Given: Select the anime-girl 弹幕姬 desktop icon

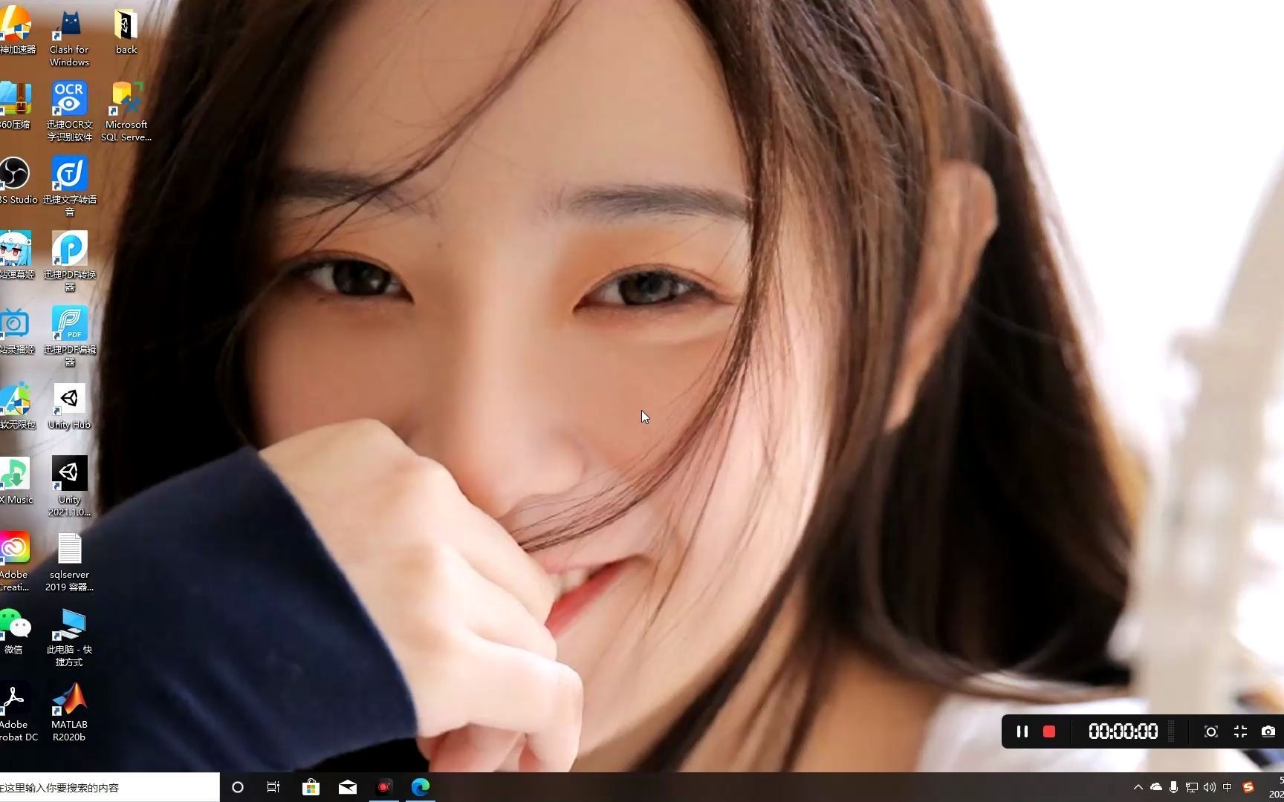Looking at the screenshot, I should pyautogui.click(x=16, y=255).
